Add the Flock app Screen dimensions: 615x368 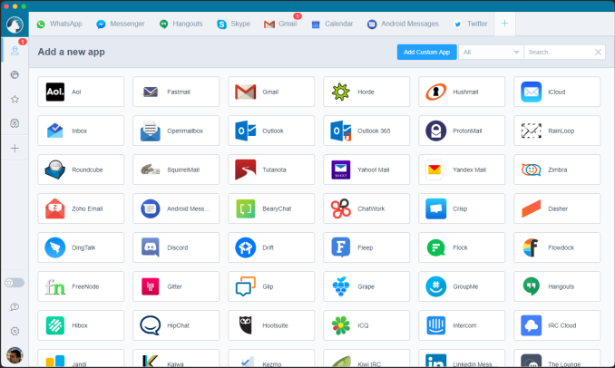point(462,247)
